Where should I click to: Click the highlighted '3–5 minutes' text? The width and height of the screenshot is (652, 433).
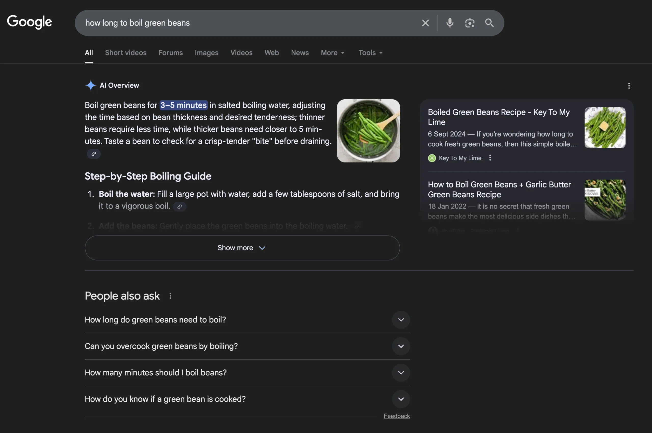[x=184, y=105]
